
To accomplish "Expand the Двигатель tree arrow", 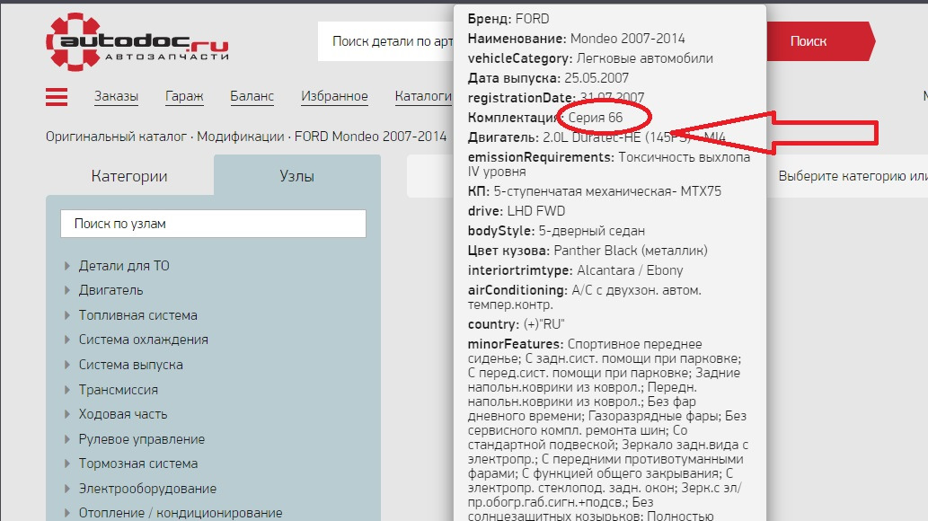I will pos(67,291).
